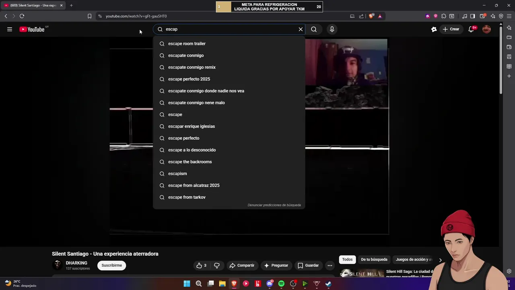Select the single-word escape suggestion
This screenshot has width=515, height=290.
tap(229, 114)
